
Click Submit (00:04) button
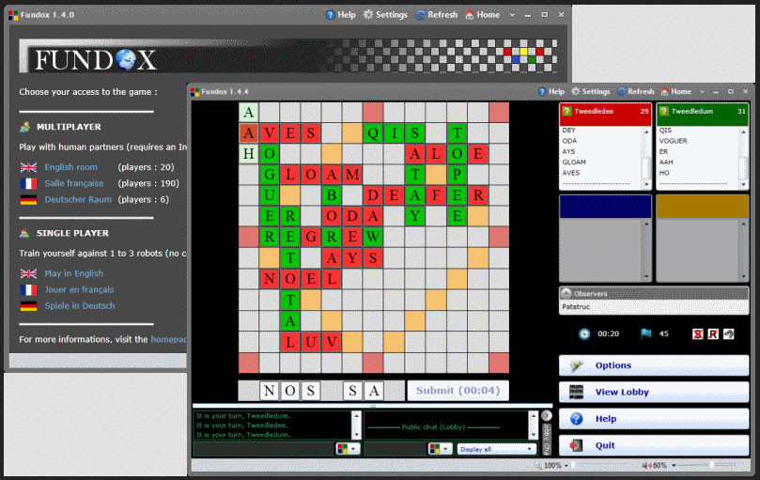point(458,391)
